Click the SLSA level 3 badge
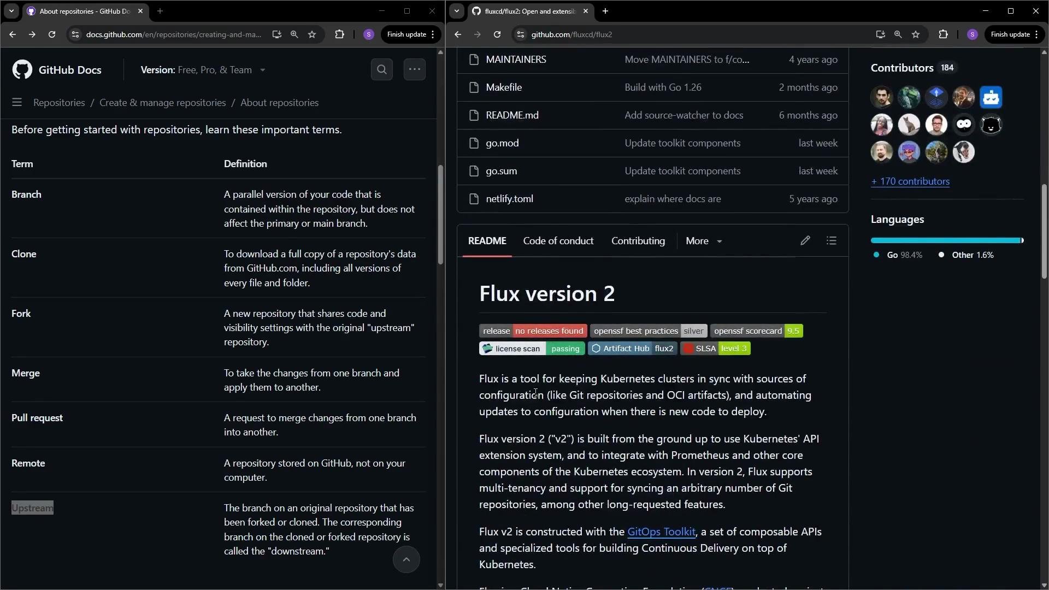This screenshot has width=1049, height=590. pyautogui.click(x=716, y=349)
